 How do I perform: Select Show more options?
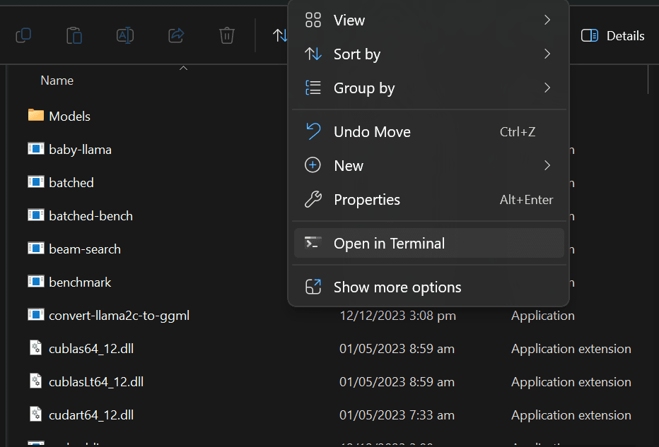click(428, 287)
